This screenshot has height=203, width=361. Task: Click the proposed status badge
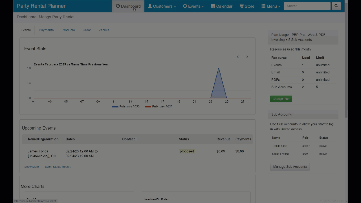point(187,151)
